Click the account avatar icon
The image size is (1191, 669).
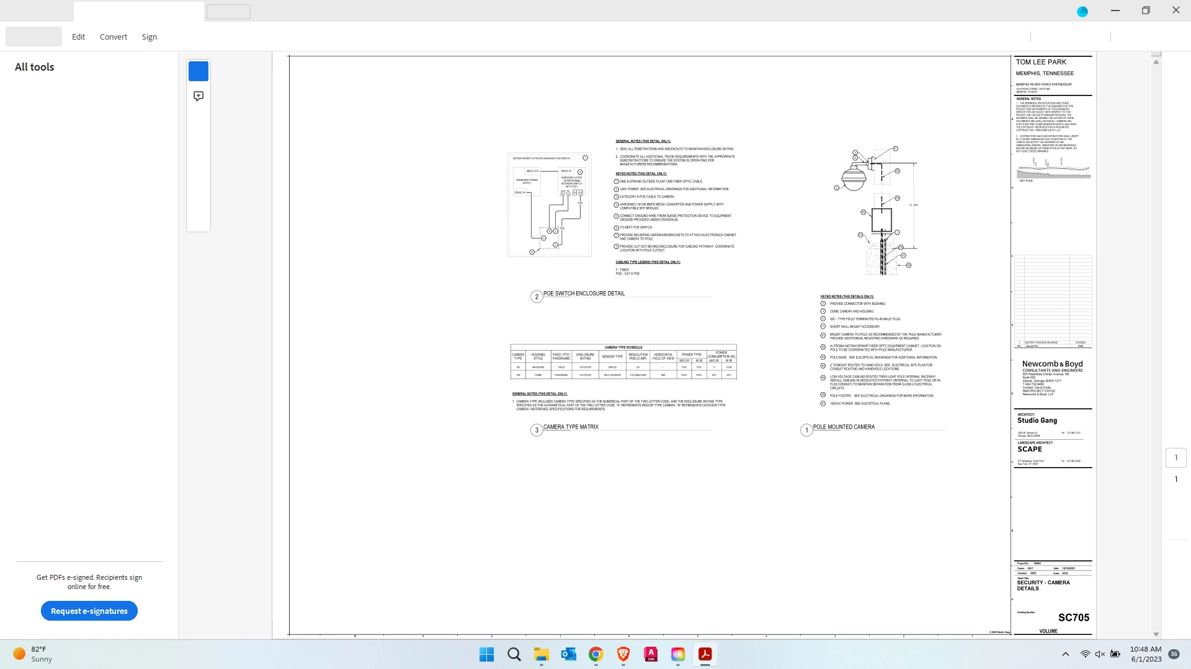coord(1082,11)
